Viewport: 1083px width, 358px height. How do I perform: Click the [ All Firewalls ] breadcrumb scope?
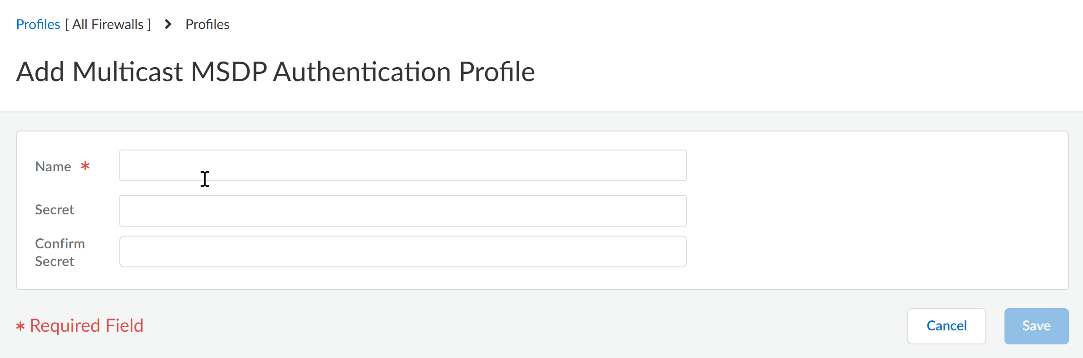coord(108,24)
